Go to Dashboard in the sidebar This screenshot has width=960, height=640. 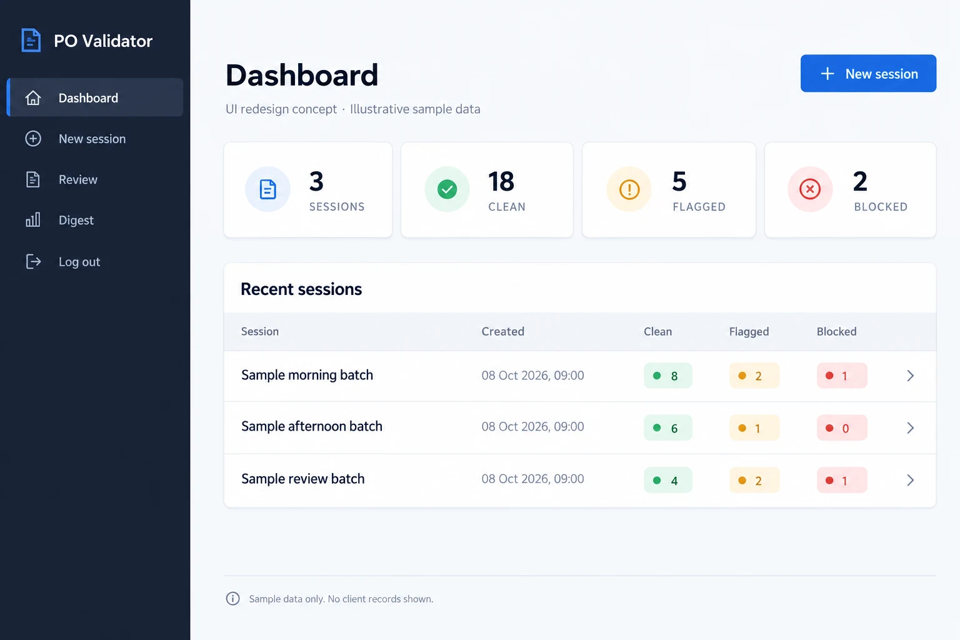[95, 97]
